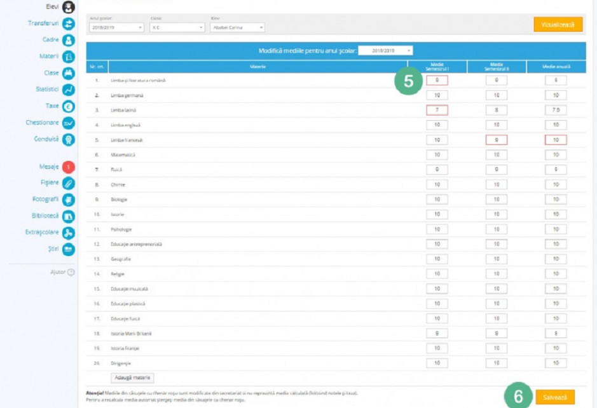Click the Salvează button
The width and height of the screenshot is (597, 408).
pos(555,397)
